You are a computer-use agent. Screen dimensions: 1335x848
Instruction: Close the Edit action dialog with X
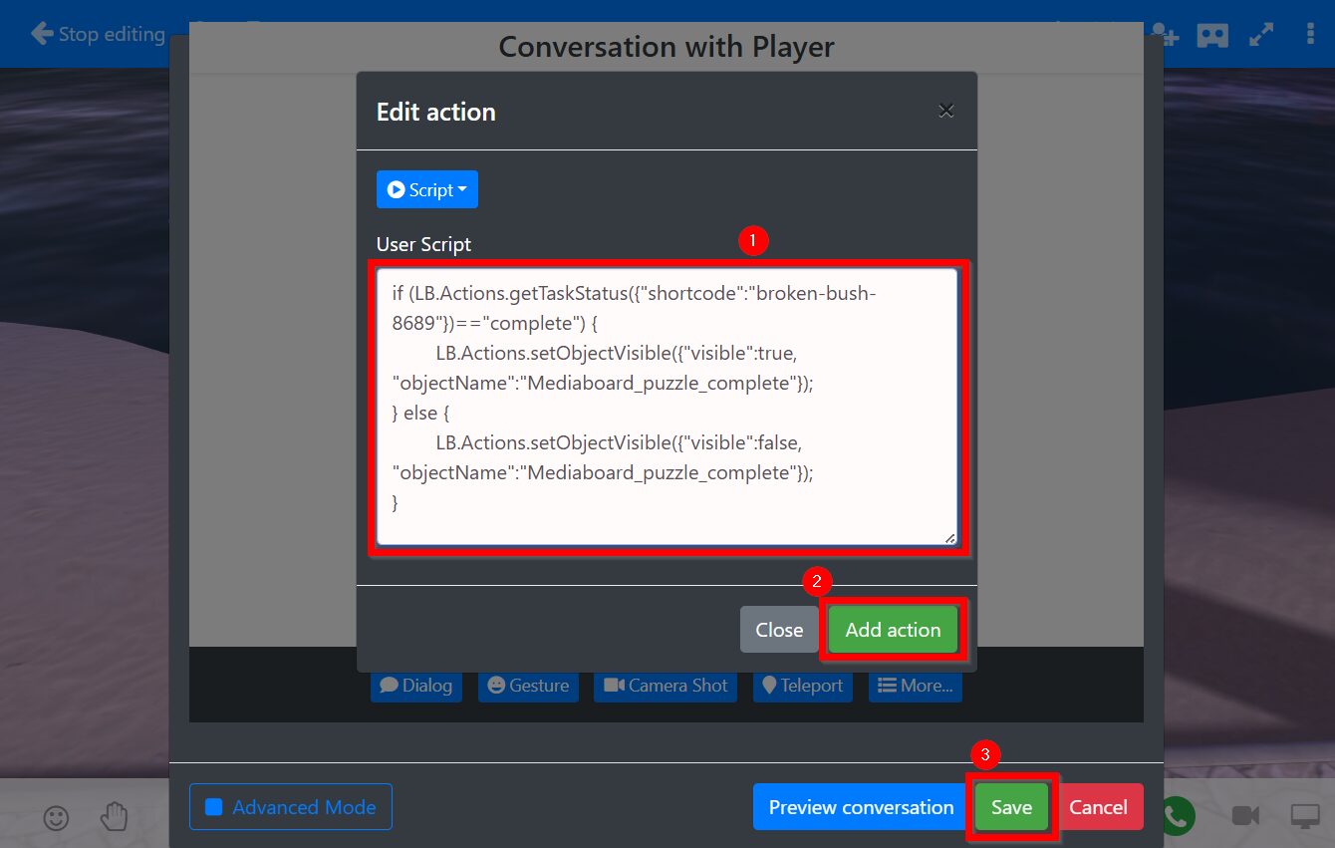point(946,111)
